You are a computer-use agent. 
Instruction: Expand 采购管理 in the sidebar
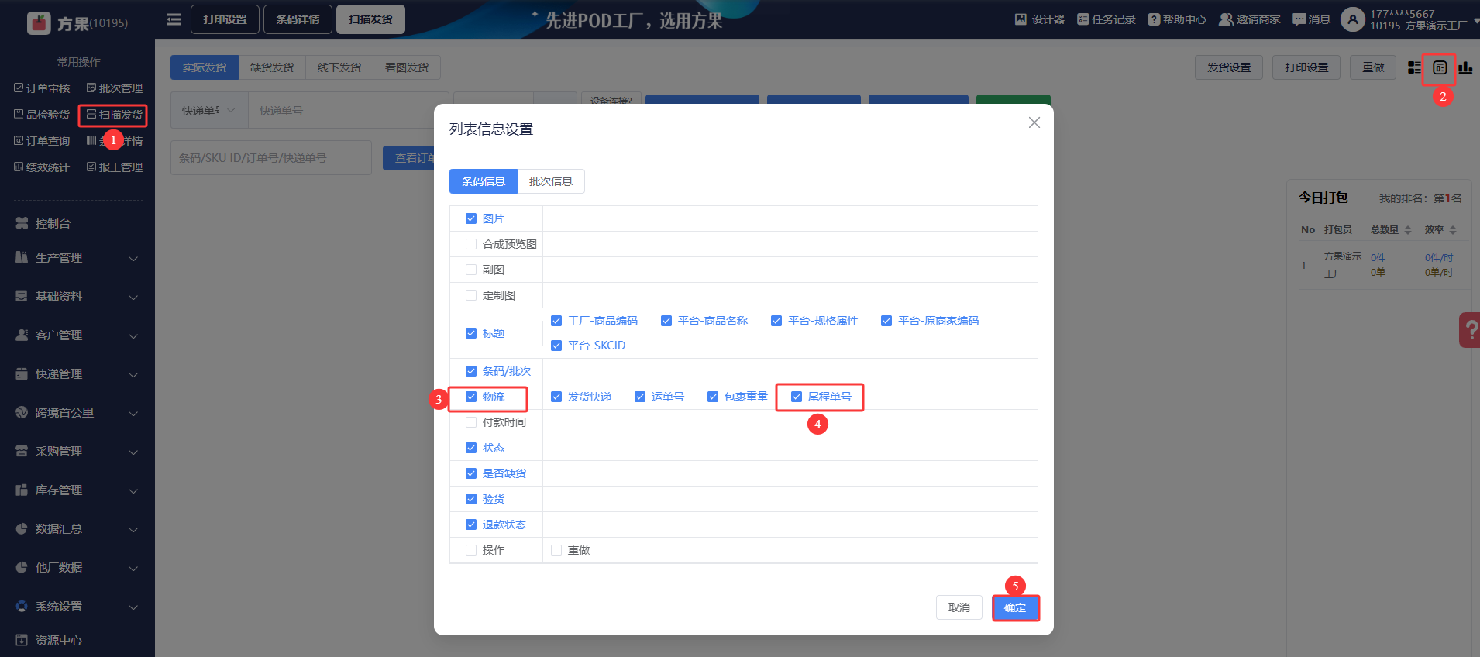point(77,451)
